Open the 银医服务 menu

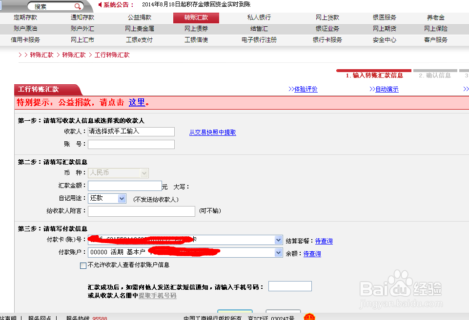(385, 18)
